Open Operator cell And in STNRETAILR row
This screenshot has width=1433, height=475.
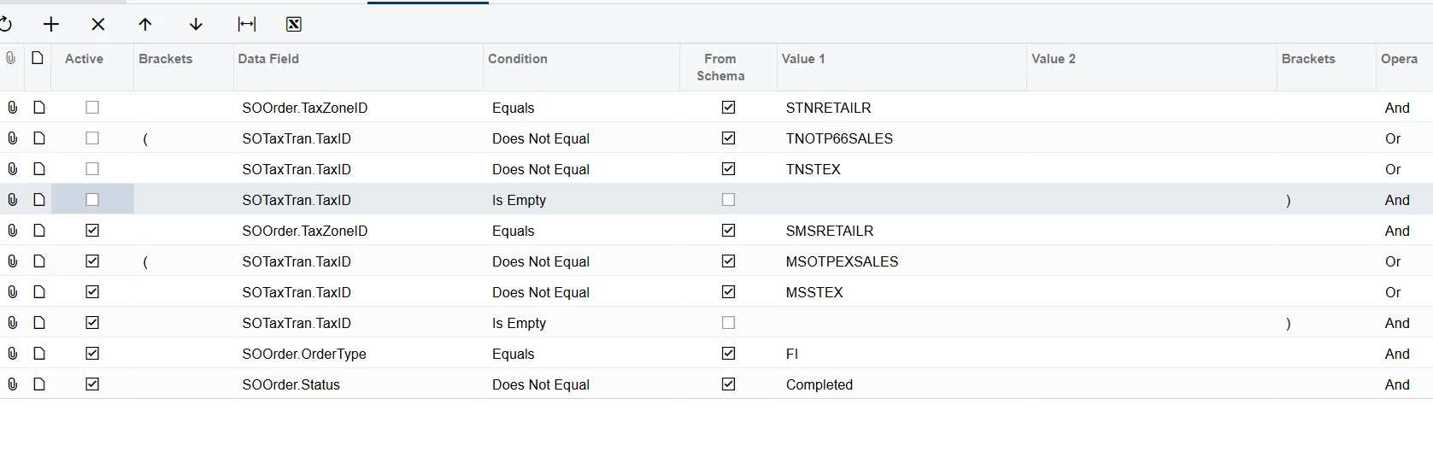[x=1405, y=108]
